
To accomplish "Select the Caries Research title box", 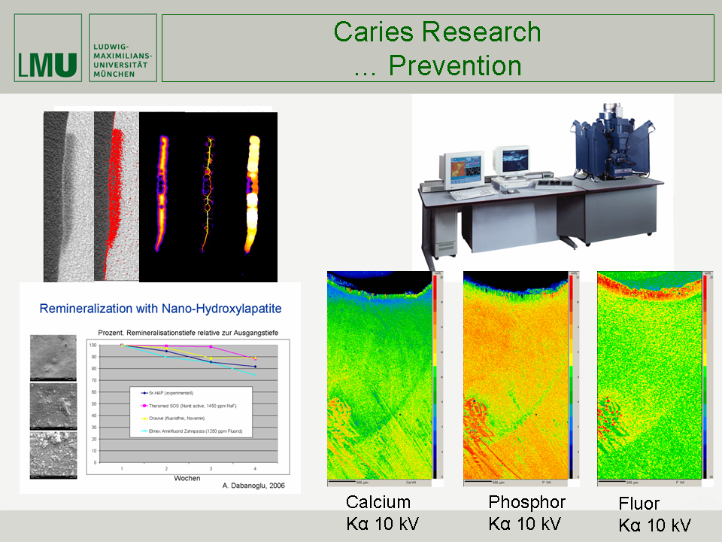I will (438, 48).
